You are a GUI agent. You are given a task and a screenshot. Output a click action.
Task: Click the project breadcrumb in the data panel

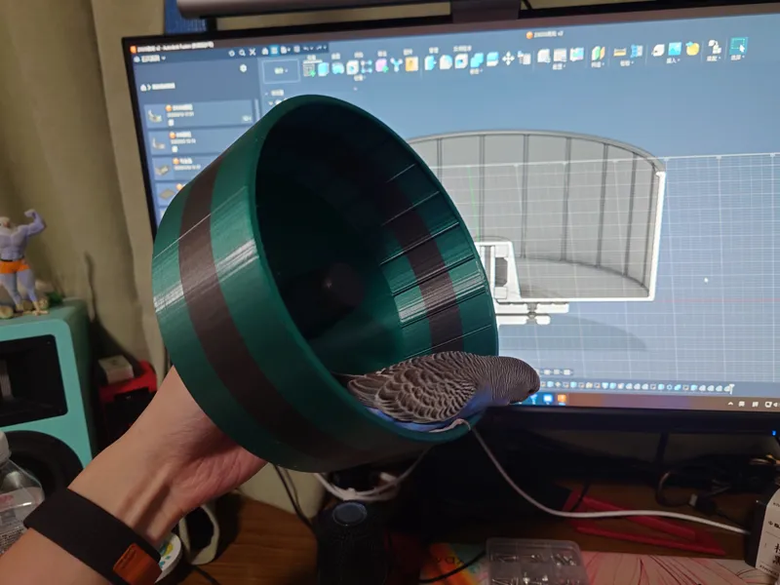164,87
